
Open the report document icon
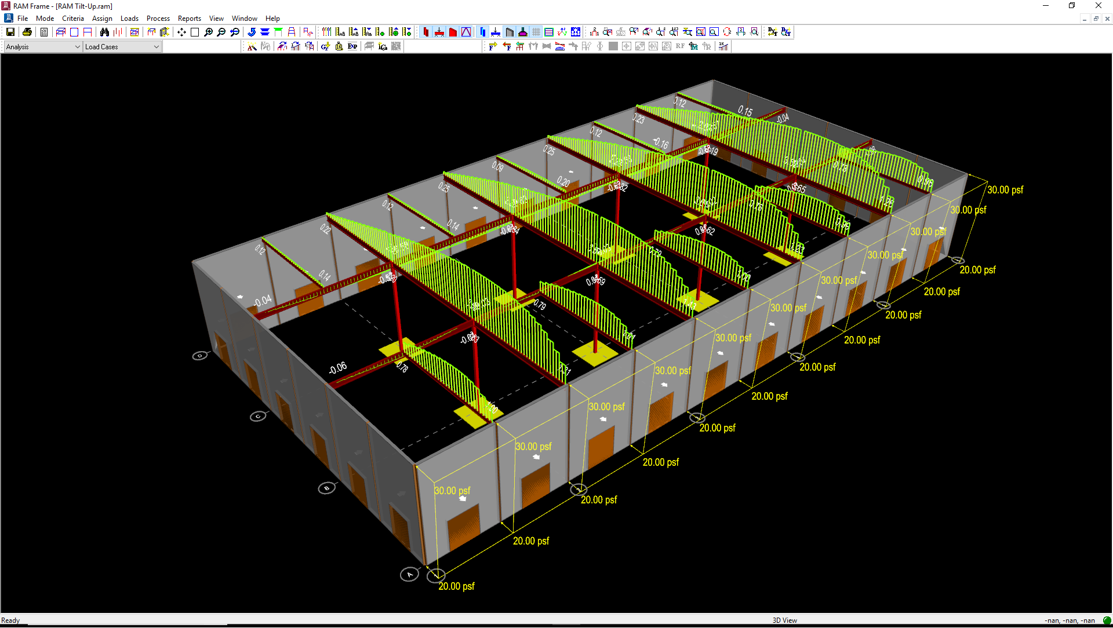tap(44, 32)
